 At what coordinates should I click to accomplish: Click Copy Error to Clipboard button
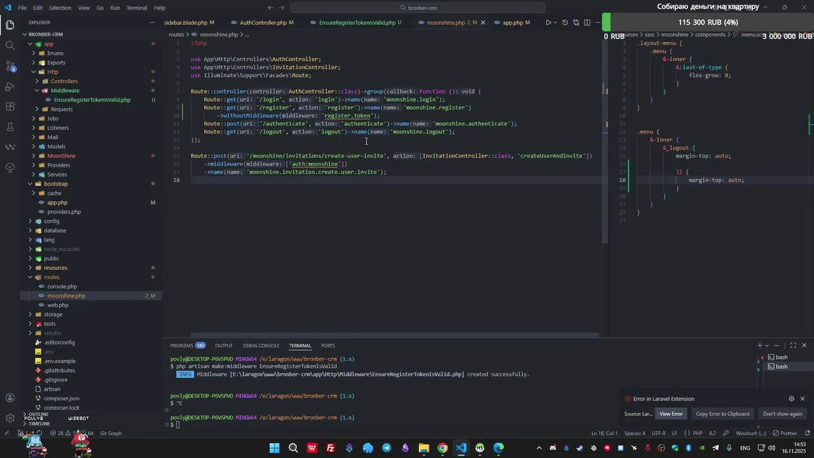pyautogui.click(x=722, y=414)
